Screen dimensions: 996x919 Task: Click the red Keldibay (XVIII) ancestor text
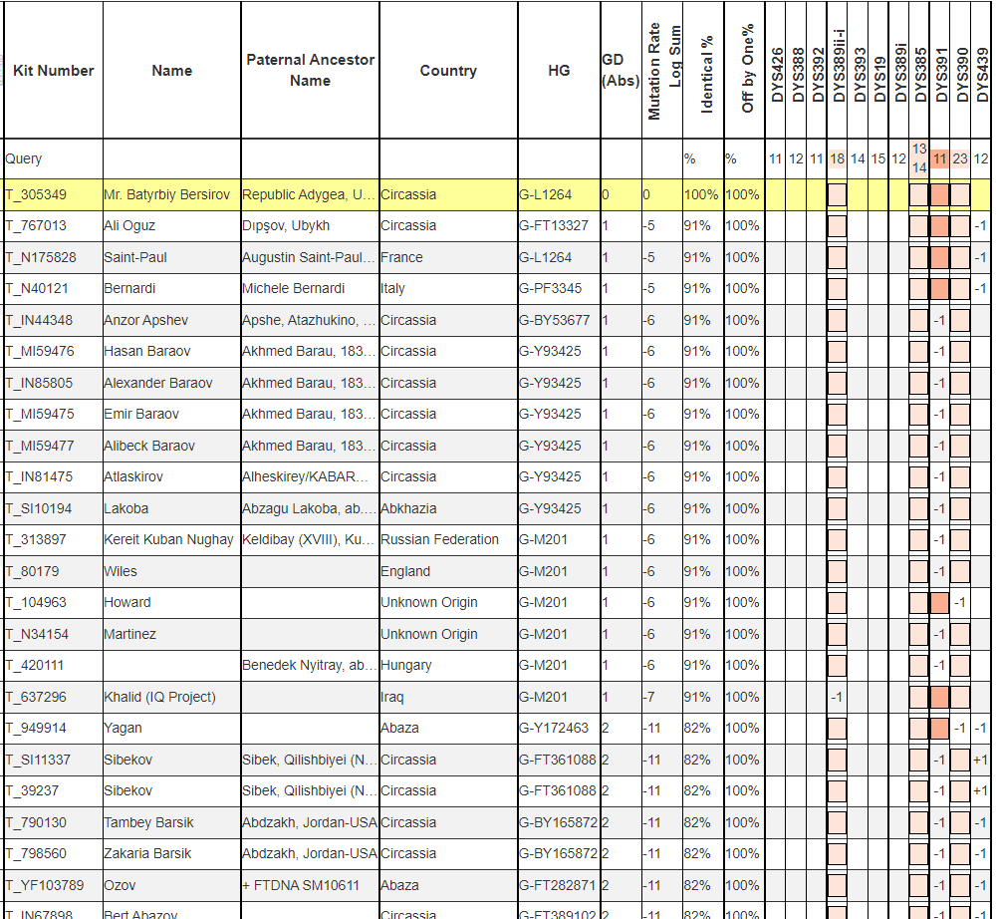tap(309, 539)
